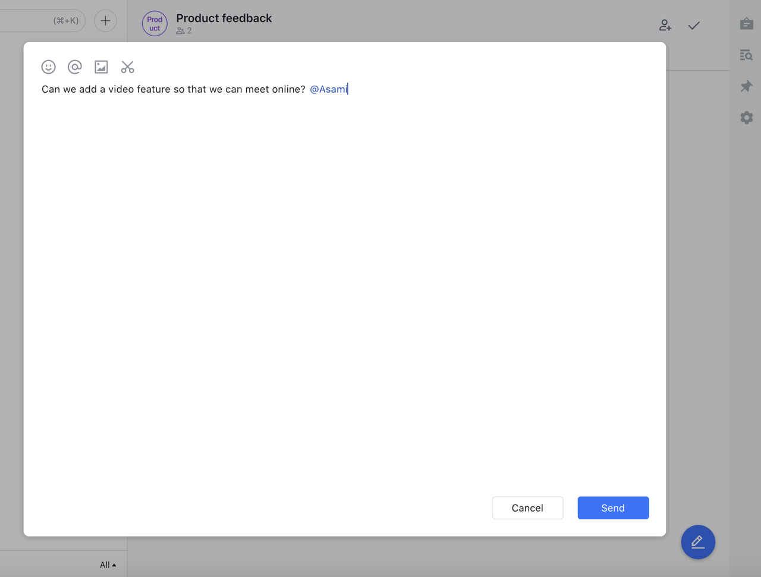Click the blue pencil compose button
The height and width of the screenshot is (577, 761).
click(x=698, y=542)
